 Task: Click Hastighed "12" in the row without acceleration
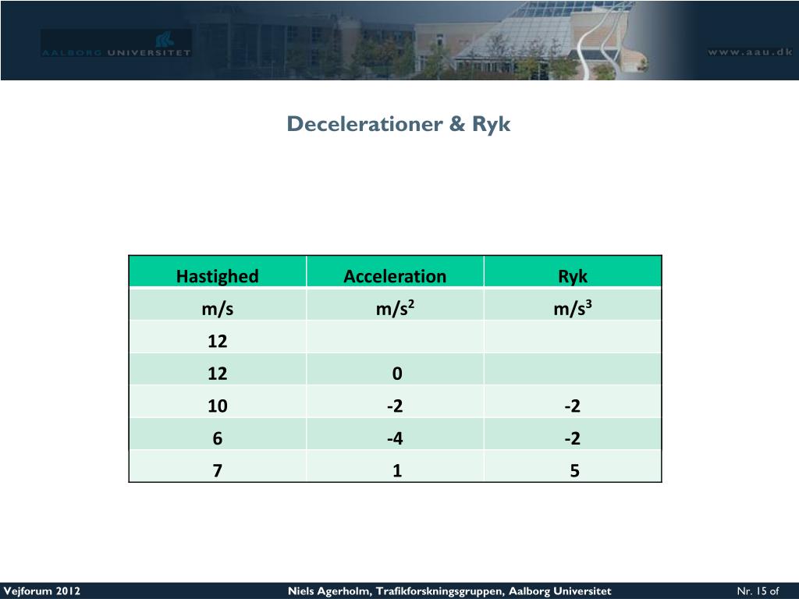tap(218, 341)
